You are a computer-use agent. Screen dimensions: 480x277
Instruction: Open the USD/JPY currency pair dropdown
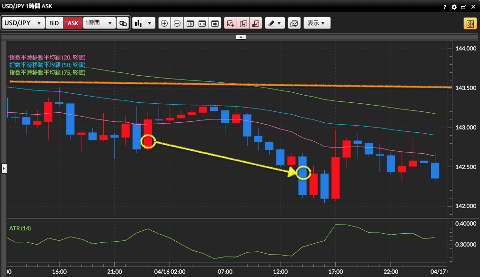[23, 23]
